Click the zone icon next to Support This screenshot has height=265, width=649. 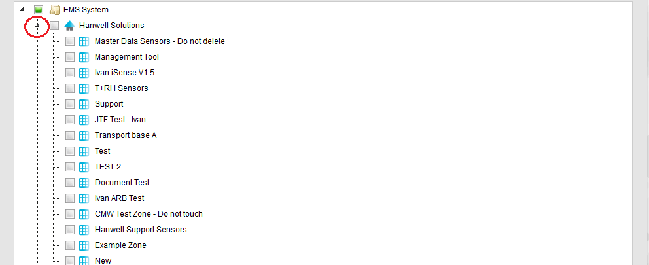coord(84,104)
